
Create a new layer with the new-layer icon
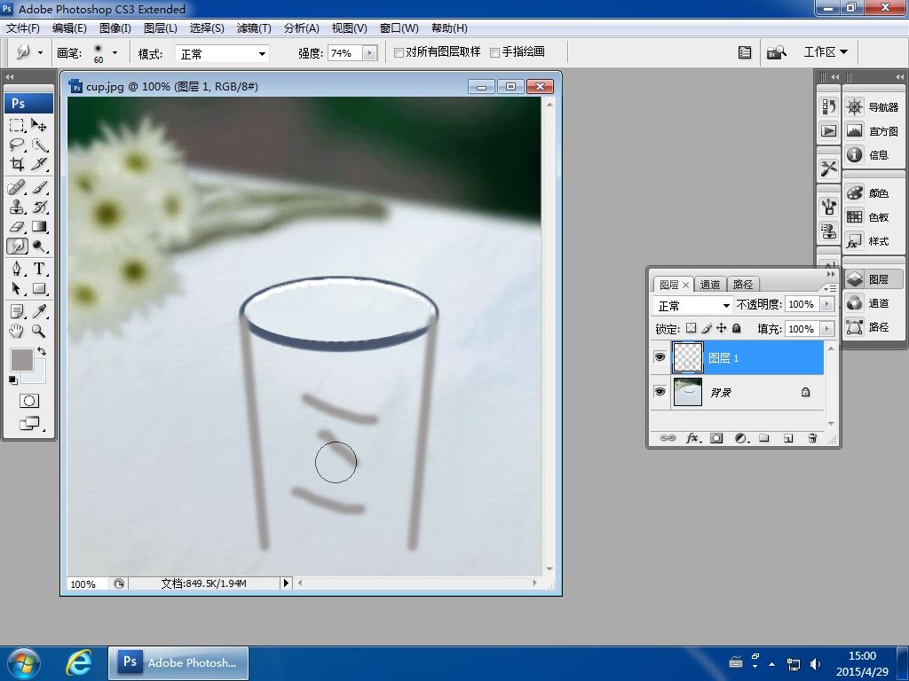point(787,438)
